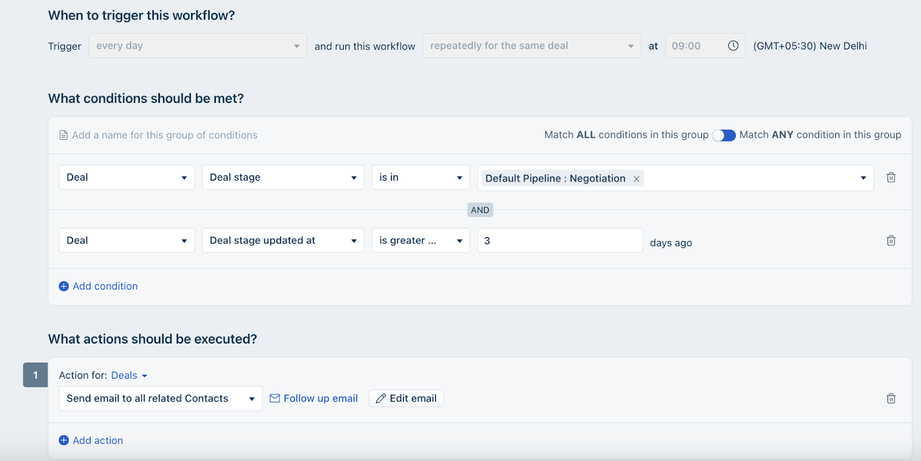
Task: Open the 'is greater ...' operator dropdown
Action: [x=421, y=241]
